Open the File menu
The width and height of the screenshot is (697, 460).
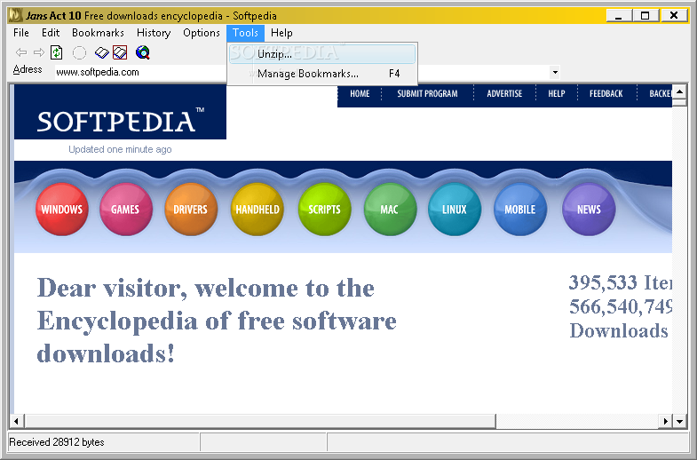(21, 33)
